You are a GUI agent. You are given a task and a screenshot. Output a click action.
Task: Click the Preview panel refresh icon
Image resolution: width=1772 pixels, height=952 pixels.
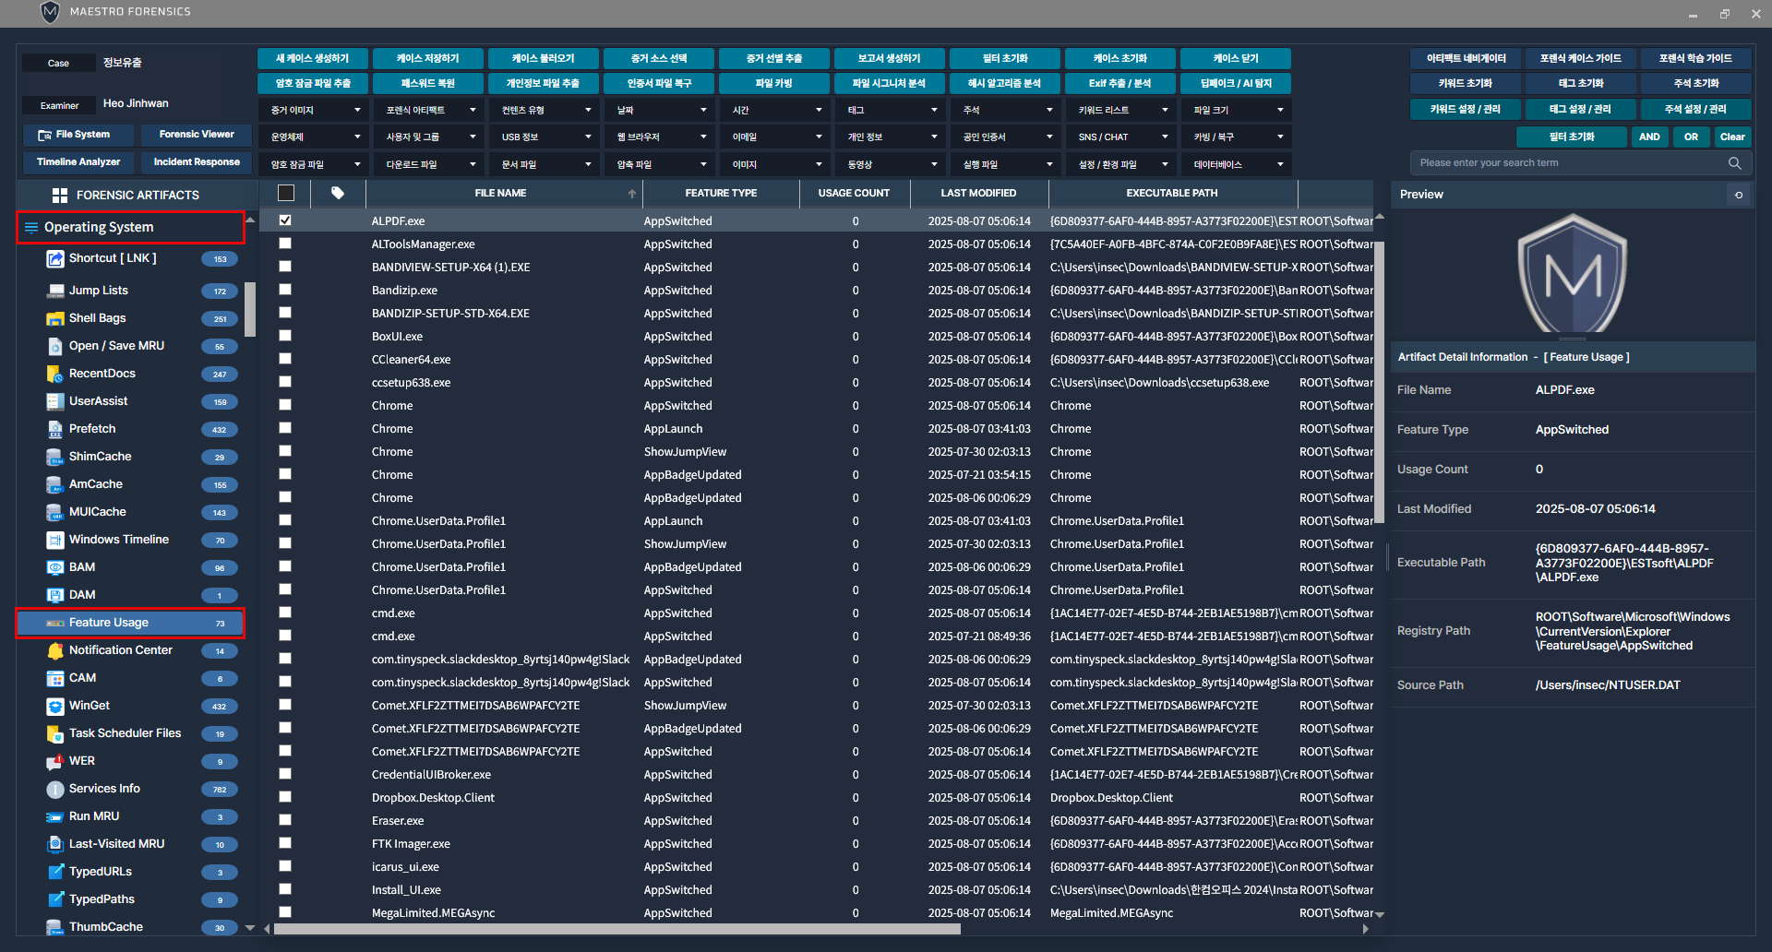pyautogui.click(x=1739, y=195)
